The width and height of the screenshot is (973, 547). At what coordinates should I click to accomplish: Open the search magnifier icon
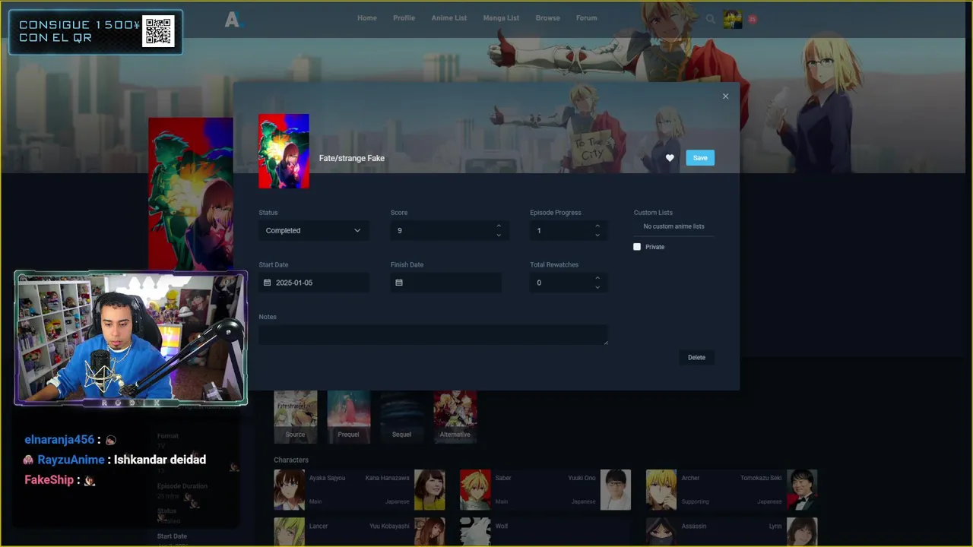(x=711, y=19)
